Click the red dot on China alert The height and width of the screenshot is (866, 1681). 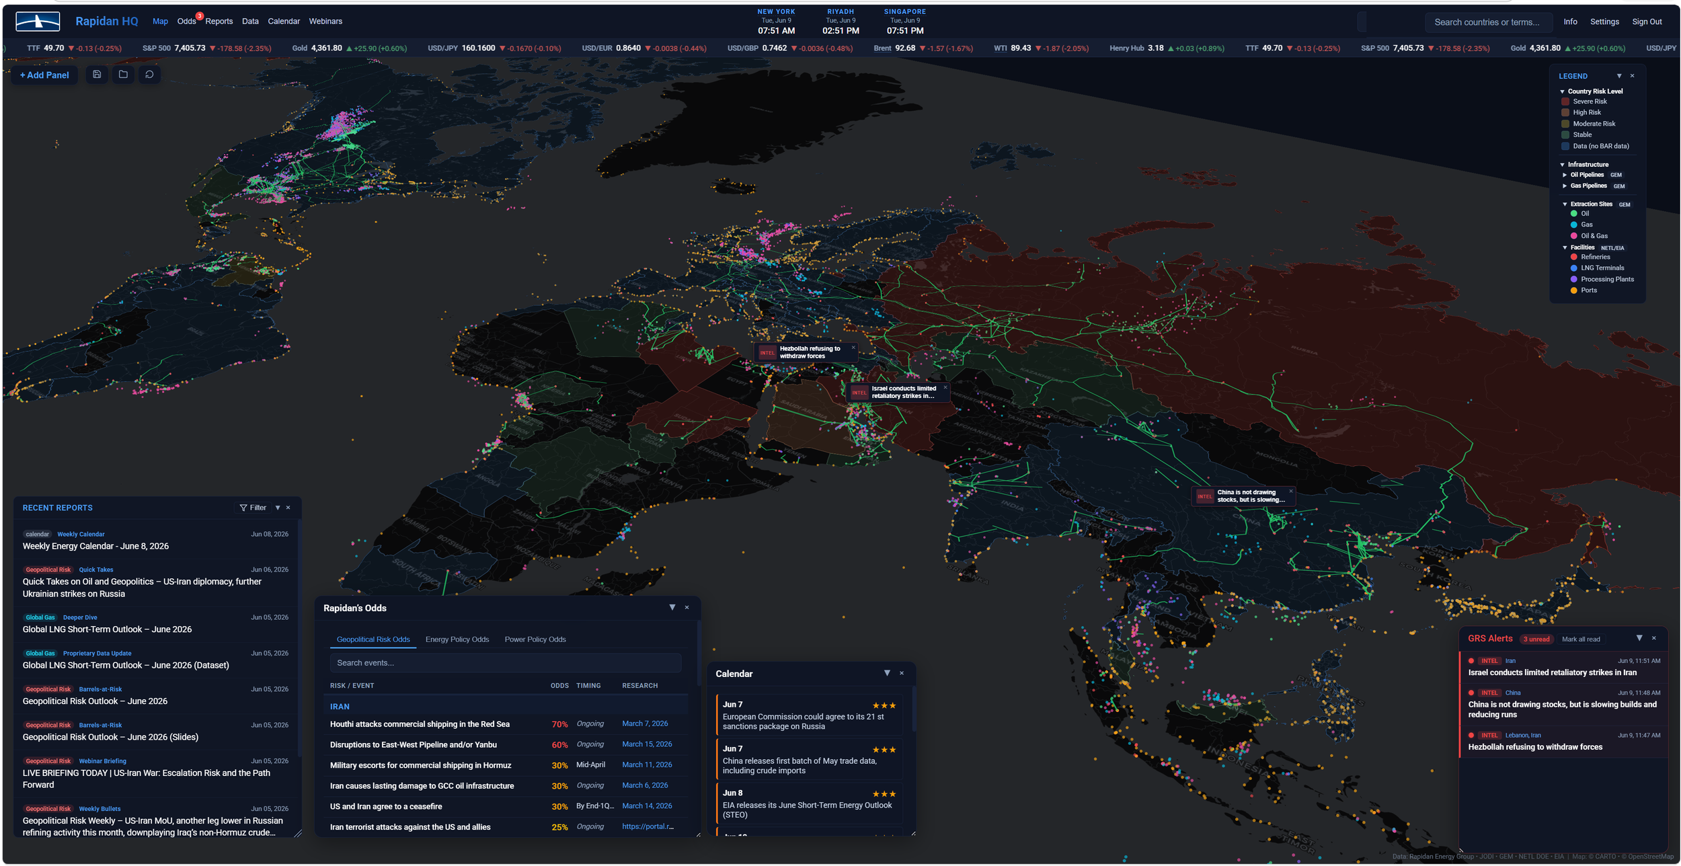pos(1471,693)
